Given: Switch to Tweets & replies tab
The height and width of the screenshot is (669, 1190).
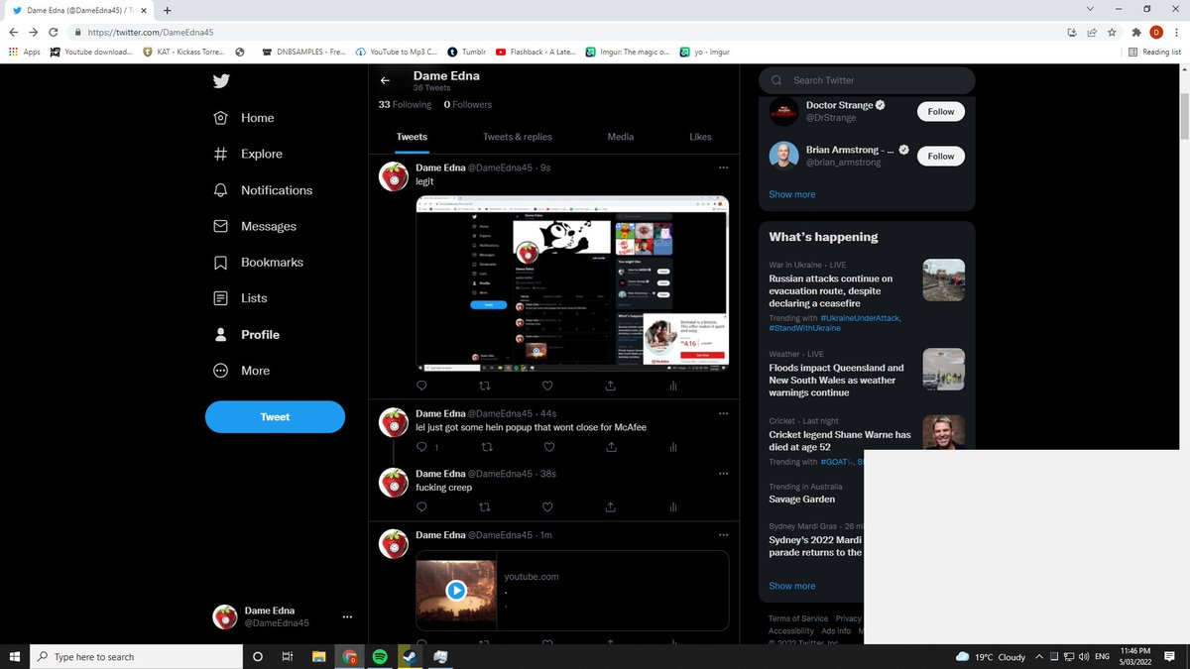Looking at the screenshot, I should pyautogui.click(x=518, y=137).
